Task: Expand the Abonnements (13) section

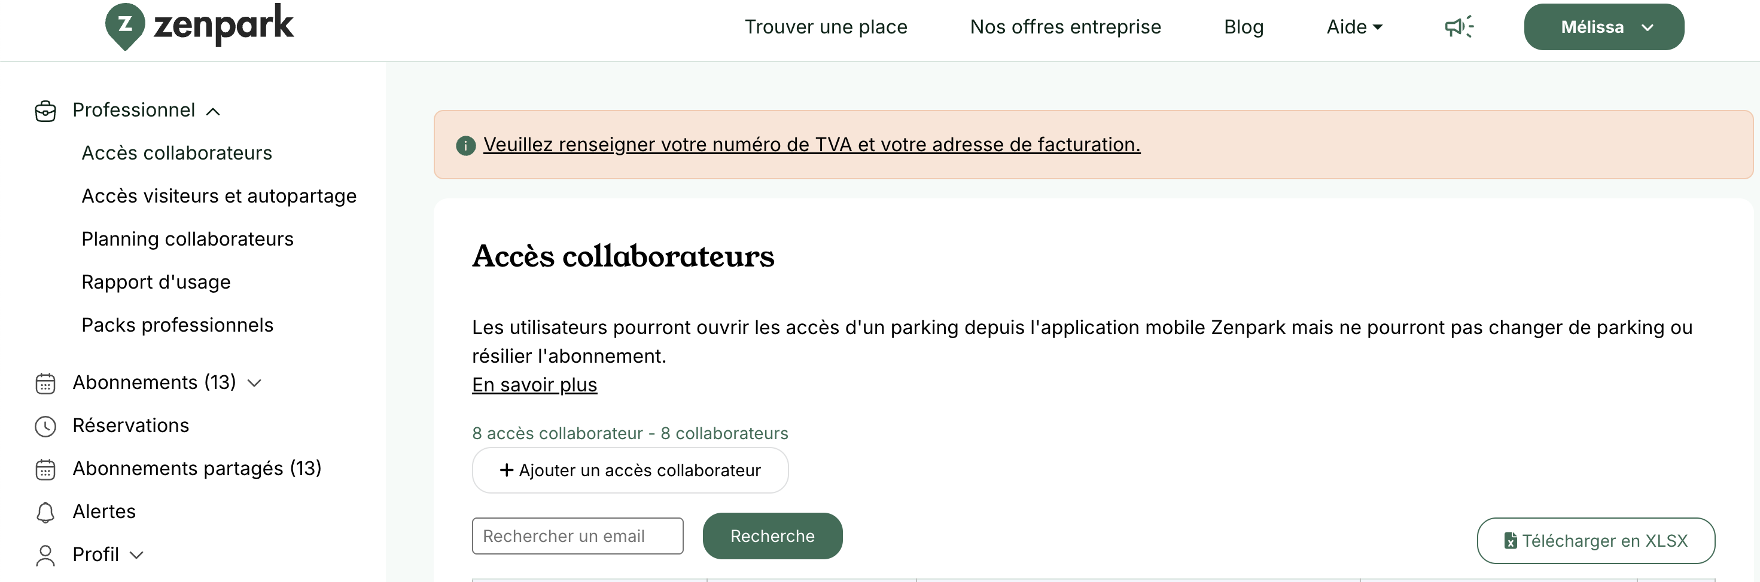Action: coord(254,384)
